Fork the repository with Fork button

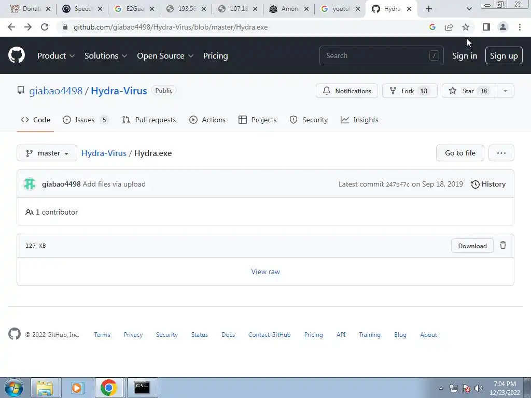pyautogui.click(x=410, y=91)
